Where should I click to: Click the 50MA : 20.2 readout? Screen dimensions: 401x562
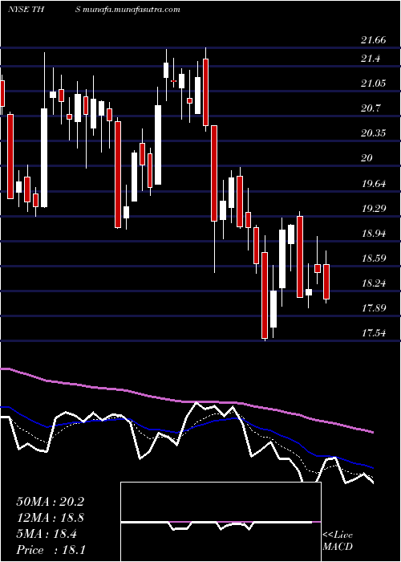[51, 502]
